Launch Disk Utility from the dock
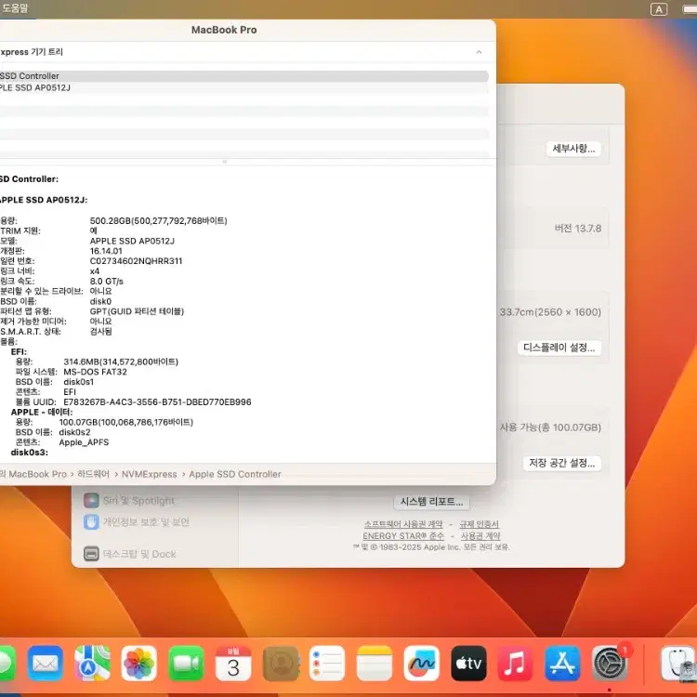The image size is (697, 697). point(678,664)
